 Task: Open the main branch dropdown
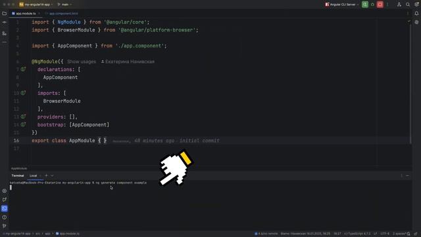(x=64, y=5)
